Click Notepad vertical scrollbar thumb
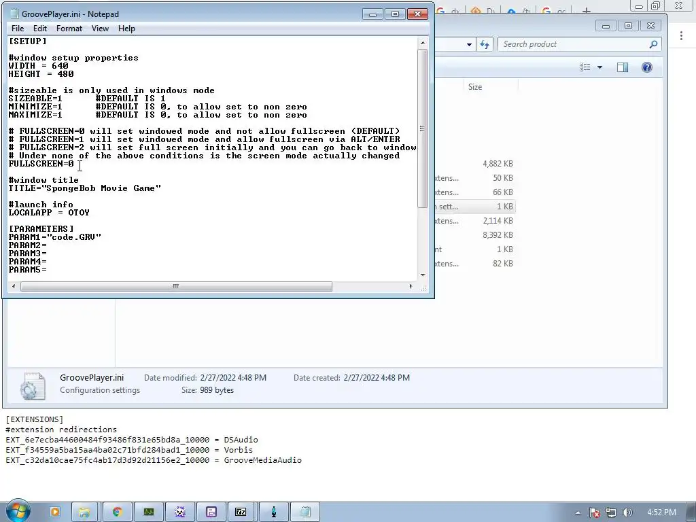 [423, 128]
